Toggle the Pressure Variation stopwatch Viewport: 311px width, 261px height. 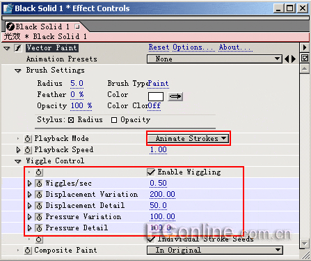point(39,217)
